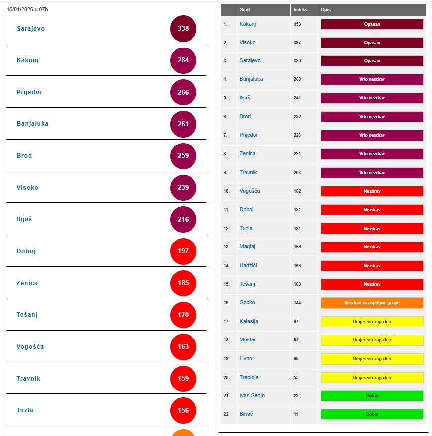Click Tuzla's red 156 circle
This screenshot has height=436, width=432.
pyautogui.click(x=183, y=410)
